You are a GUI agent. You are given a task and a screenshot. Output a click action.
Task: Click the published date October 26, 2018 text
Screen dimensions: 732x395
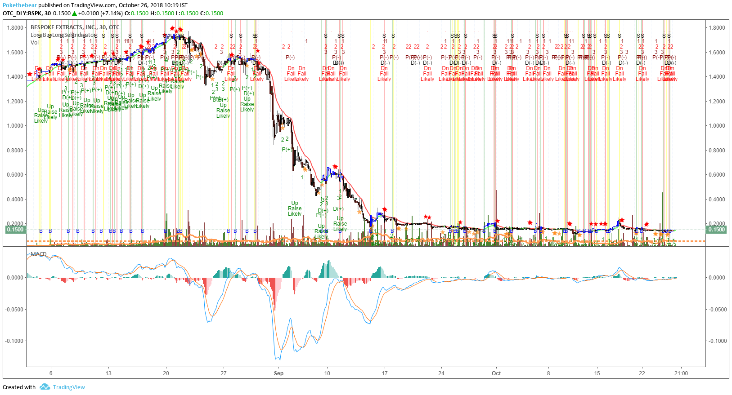pos(140,5)
